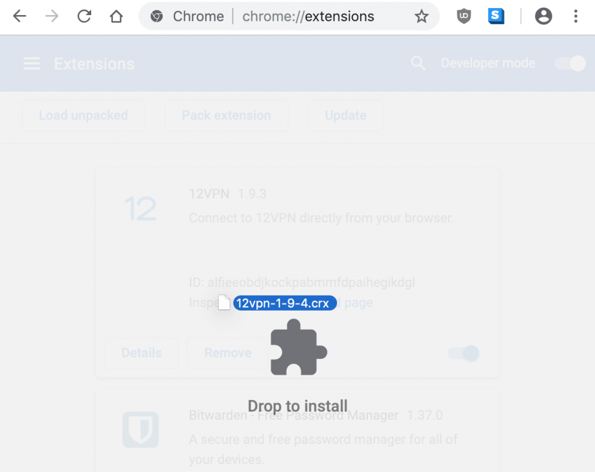595x472 pixels.
Task: Open the uBlock Origin extension icon
Action: coord(463,16)
